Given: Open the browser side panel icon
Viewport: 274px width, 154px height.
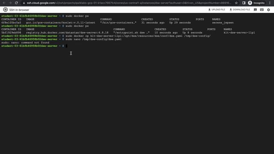Looking at the screenshot, I should tap(244, 3).
